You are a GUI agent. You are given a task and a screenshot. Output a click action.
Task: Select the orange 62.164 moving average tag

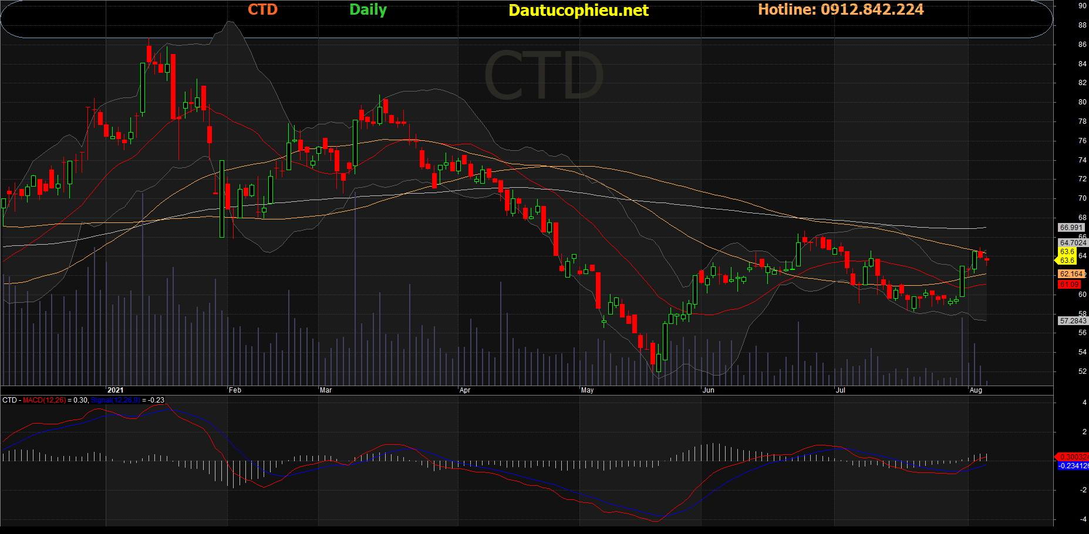(1071, 274)
